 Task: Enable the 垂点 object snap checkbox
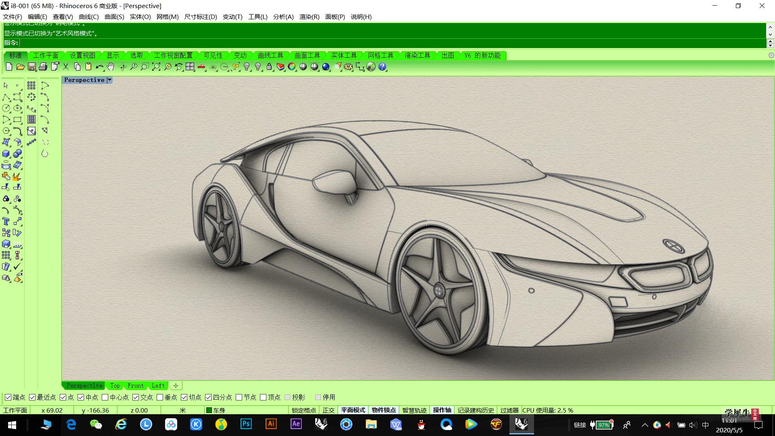pos(160,397)
